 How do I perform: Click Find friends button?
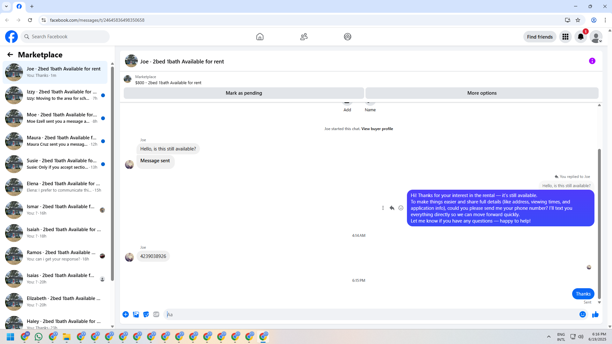coord(540,37)
